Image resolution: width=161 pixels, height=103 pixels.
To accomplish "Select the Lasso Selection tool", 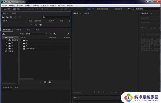I will click(x=58, y=9).
